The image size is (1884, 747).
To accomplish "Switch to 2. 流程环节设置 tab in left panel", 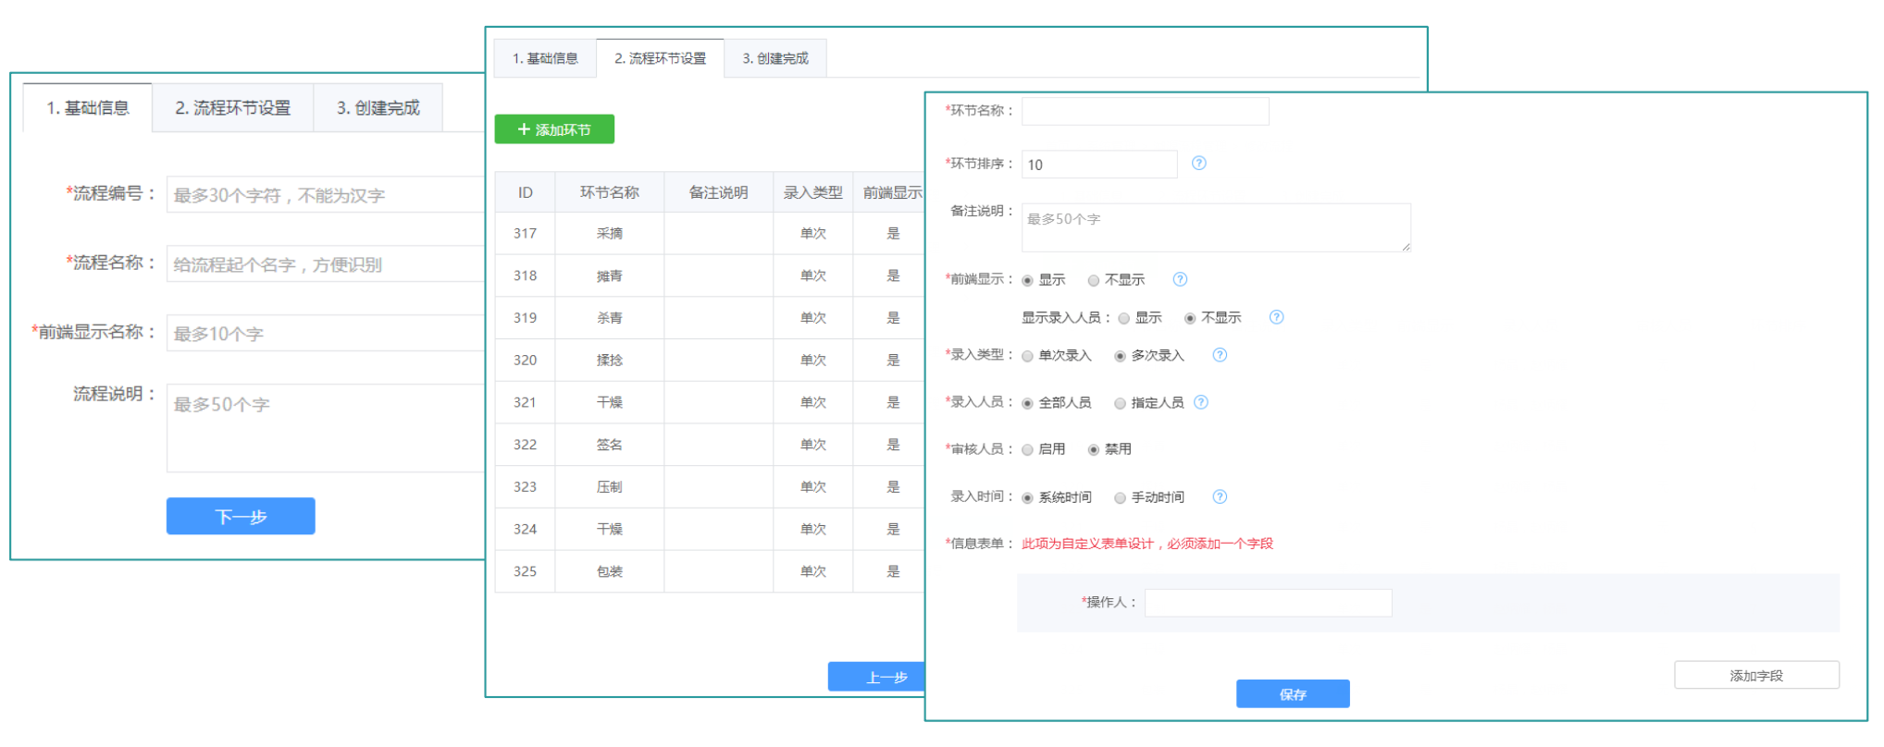I will [232, 108].
